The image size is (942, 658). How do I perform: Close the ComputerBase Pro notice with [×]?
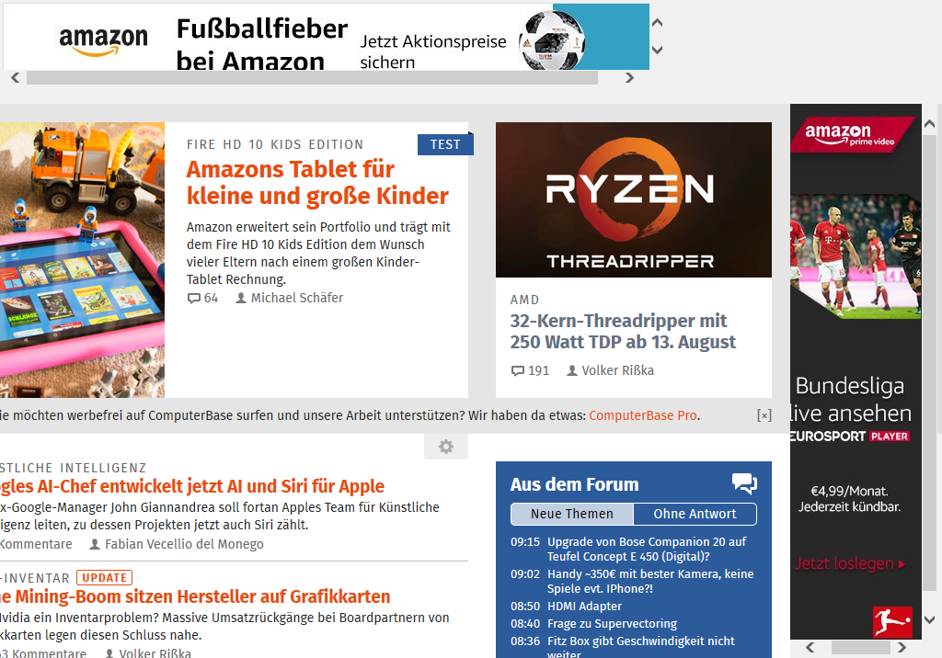point(764,414)
